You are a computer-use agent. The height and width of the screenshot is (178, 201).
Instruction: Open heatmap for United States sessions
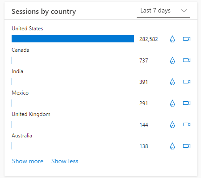click(172, 39)
